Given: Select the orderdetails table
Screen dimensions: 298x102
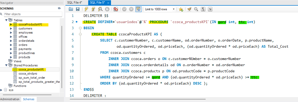Looking at the screenshot, I should click(26, 41).
